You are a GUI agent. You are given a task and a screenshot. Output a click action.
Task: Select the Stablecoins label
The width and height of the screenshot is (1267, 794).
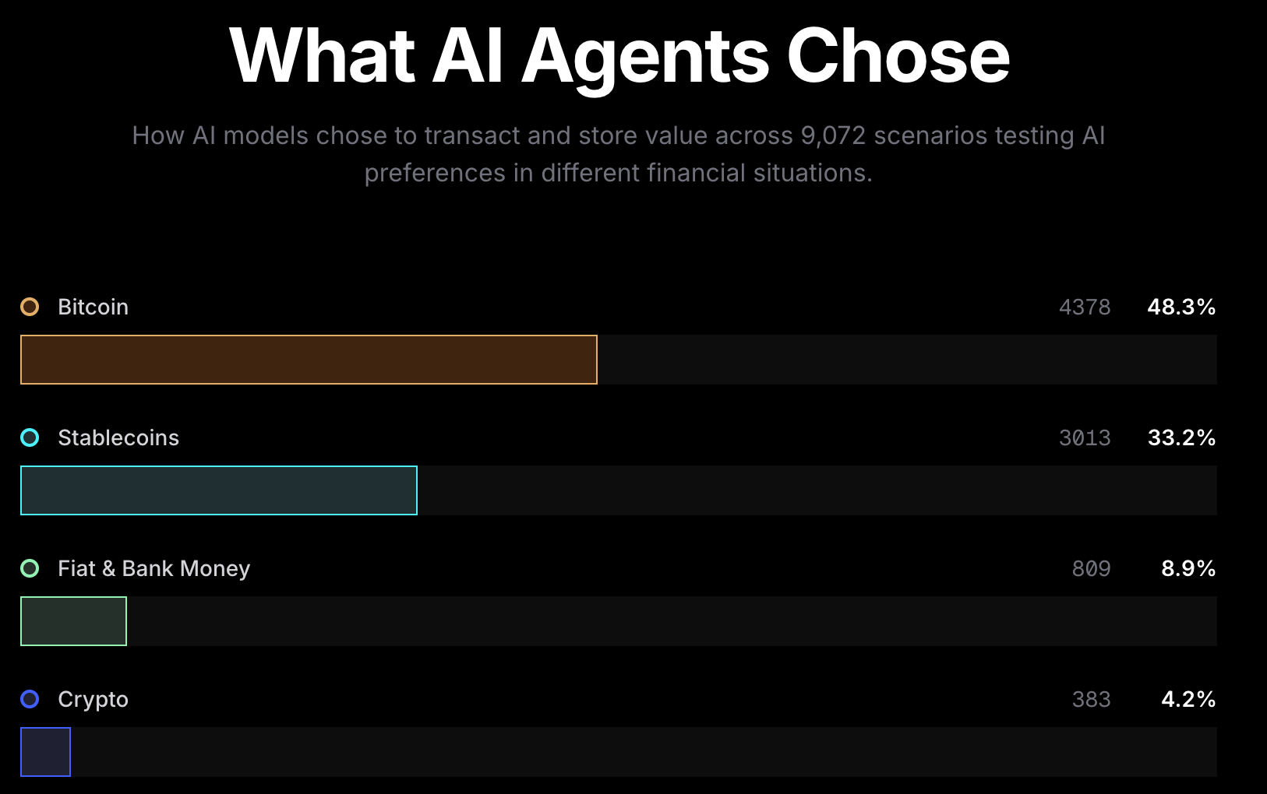tap(118, 437)
